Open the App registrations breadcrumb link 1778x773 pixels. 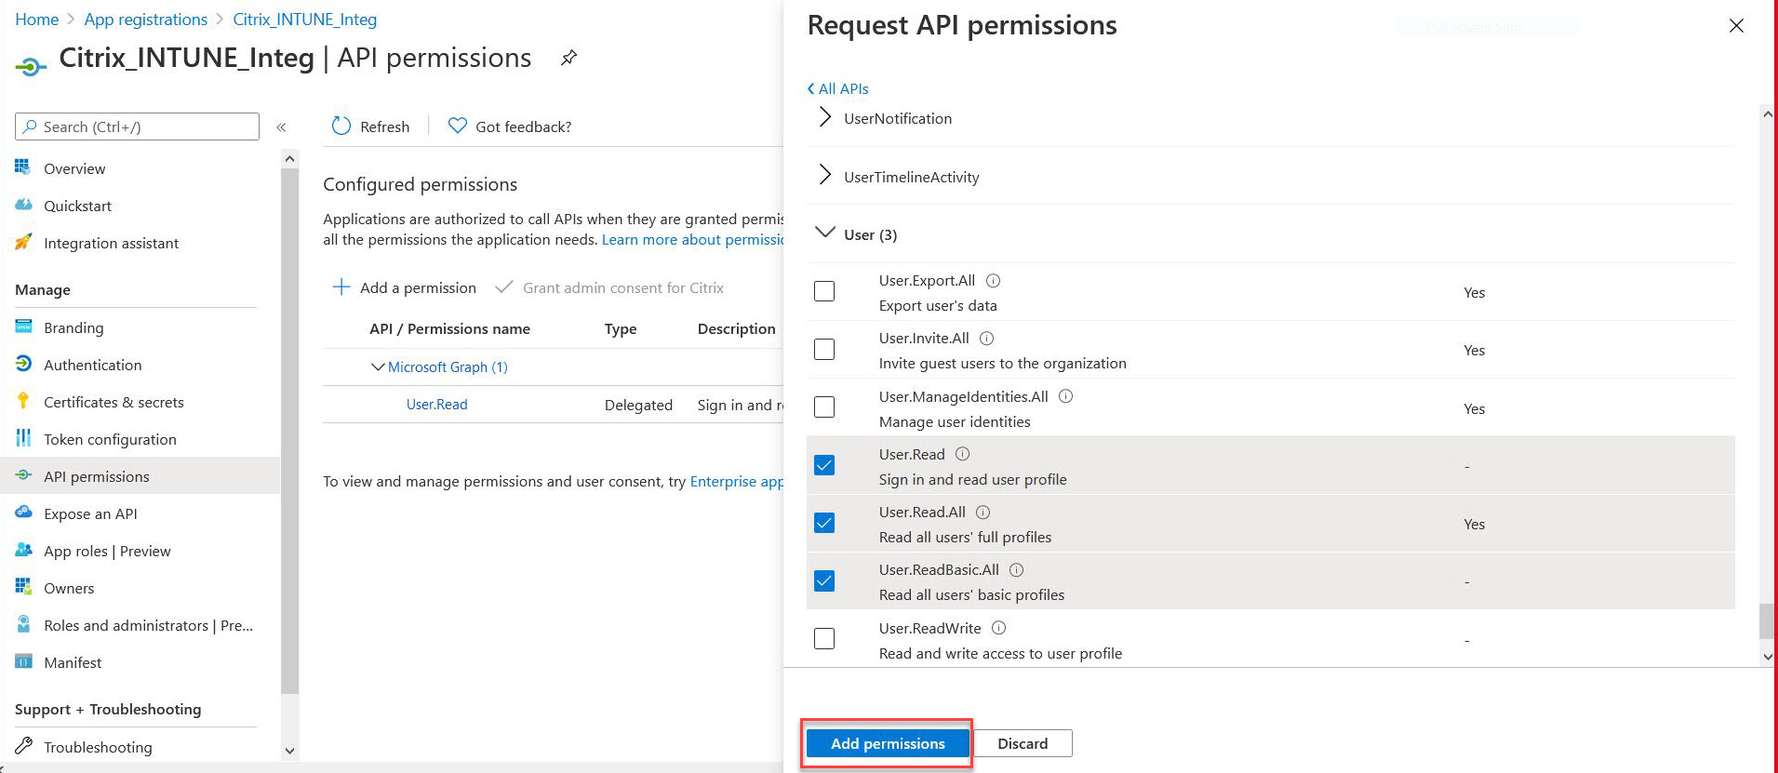[x=146, y=20]
